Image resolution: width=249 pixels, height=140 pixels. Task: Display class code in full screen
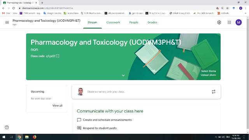tap(58, 56)
